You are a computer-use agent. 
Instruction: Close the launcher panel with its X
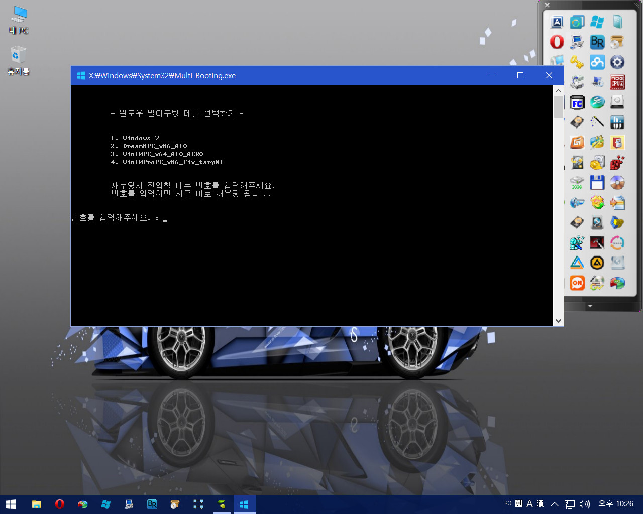point(547,5)
